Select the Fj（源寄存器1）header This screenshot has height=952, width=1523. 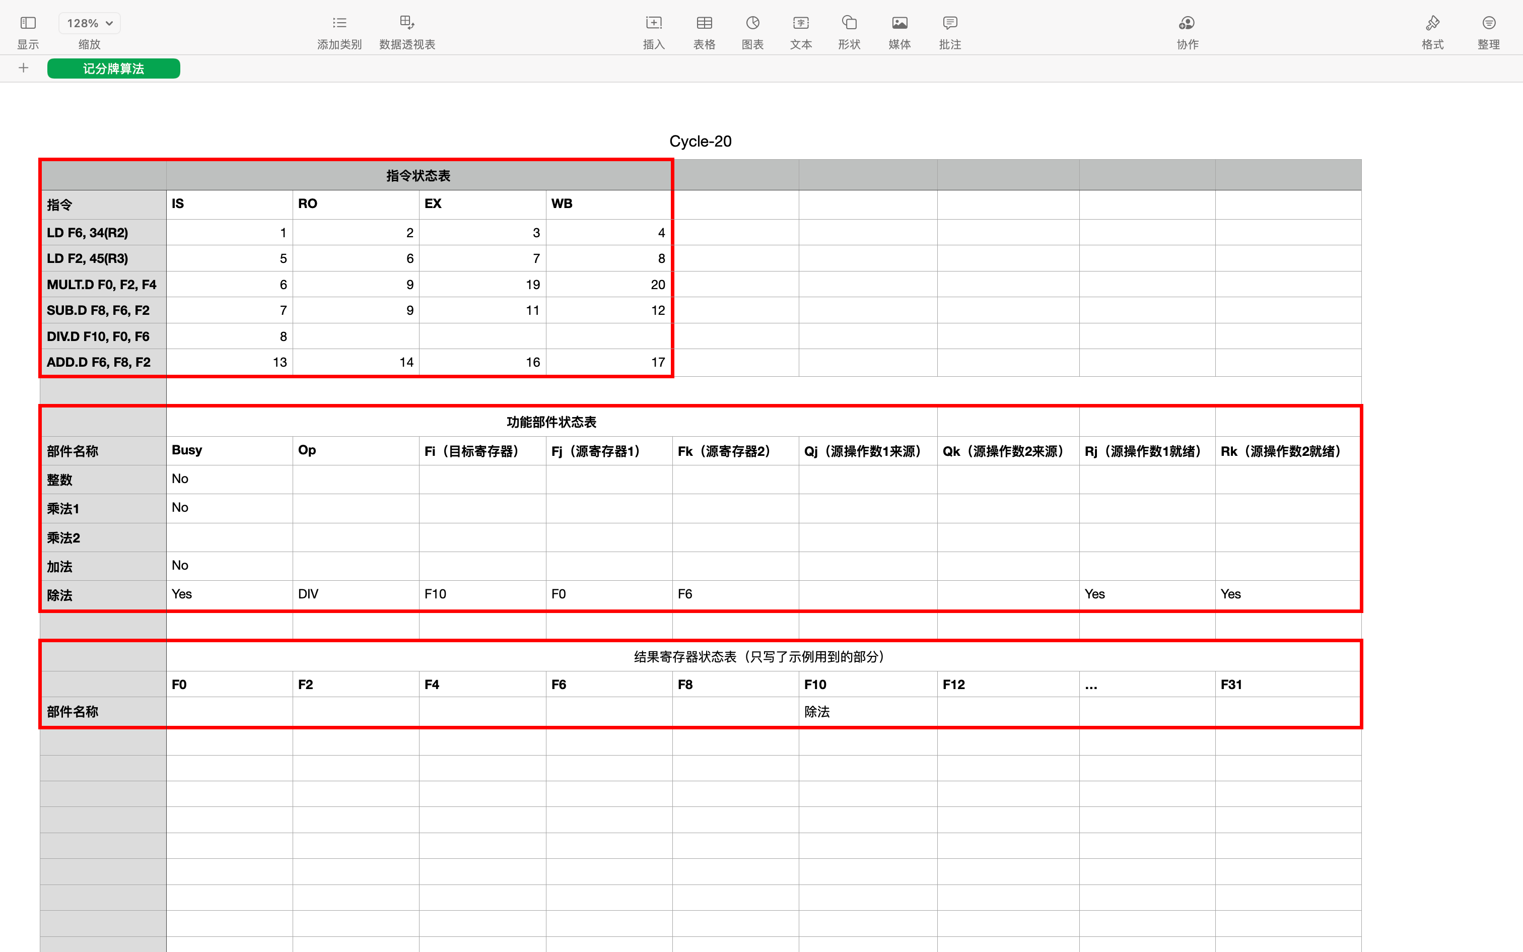click(x=609, y=451)
